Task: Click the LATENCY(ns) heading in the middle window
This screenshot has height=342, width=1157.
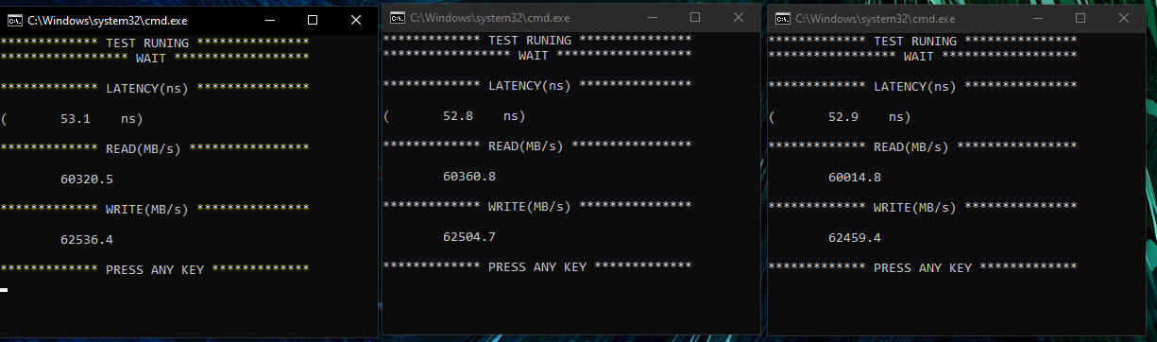Action: [x=530, y=86]
